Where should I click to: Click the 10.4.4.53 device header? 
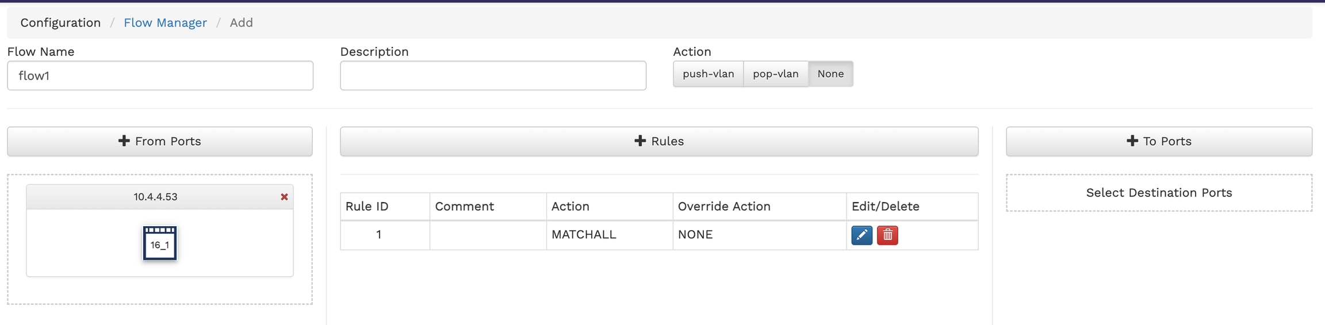point(155,197)
